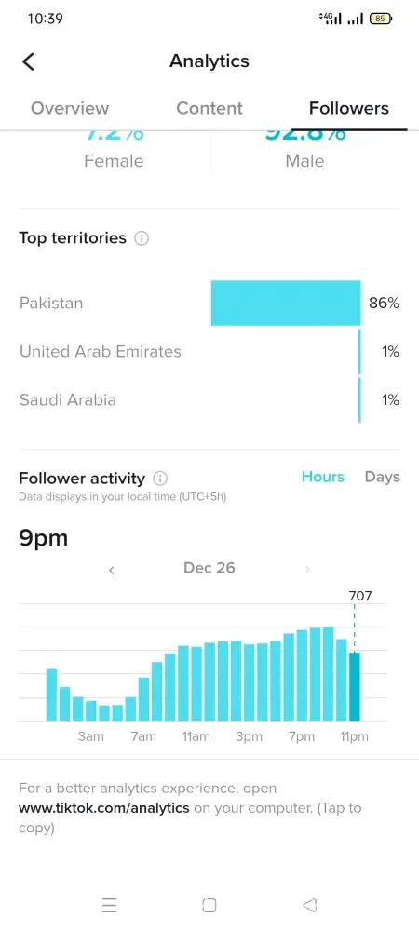Screen dimensions: 419x931
Task: Select the Pakistan 86% territory bar
Action: [286, 303]
